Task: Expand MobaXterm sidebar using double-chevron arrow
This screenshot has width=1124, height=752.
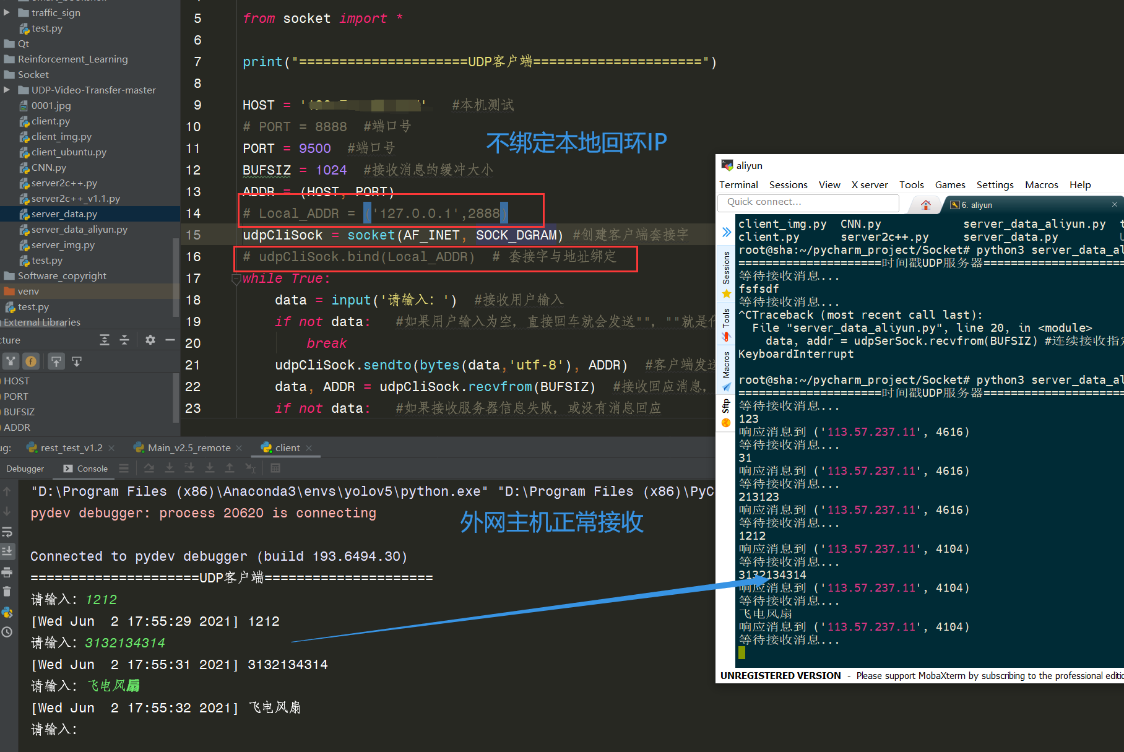Action: pyautogui.click(x=726, y=232)
